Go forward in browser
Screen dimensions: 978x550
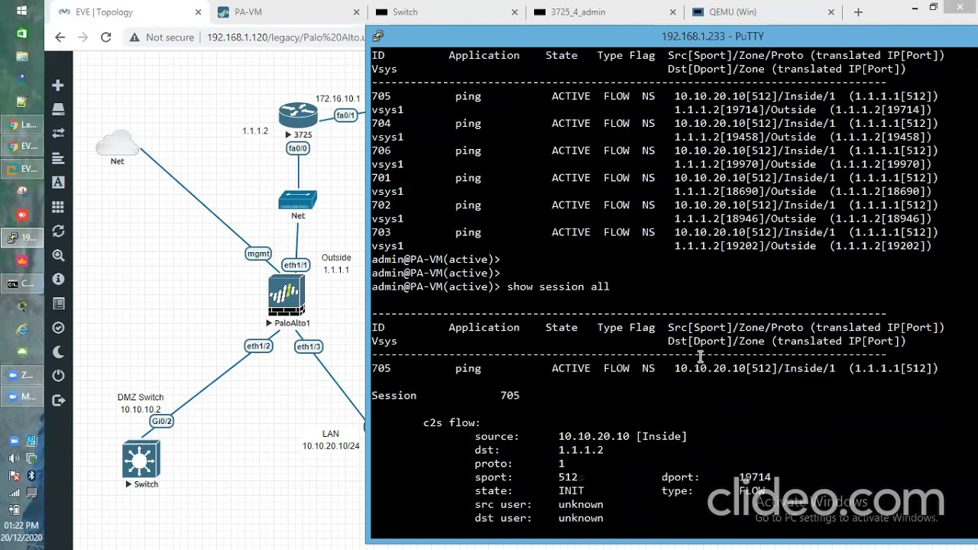point(83,37)
